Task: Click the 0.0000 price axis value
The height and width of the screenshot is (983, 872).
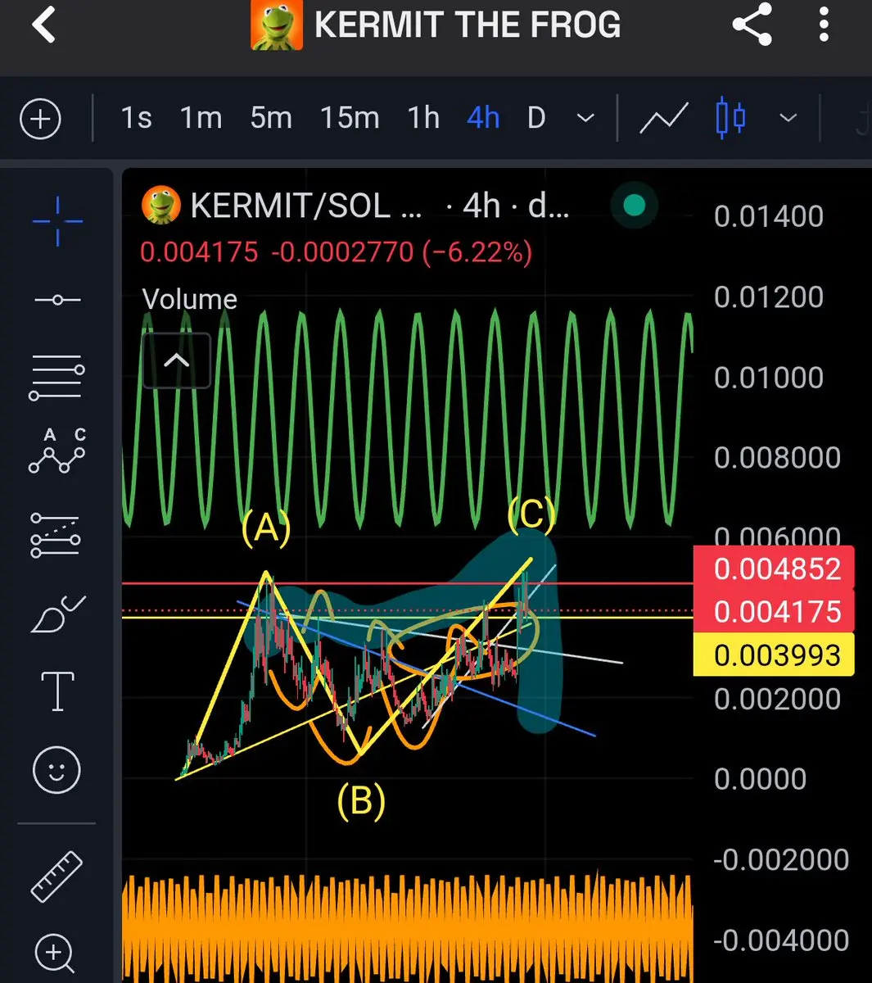Action: pyautogui.click(x=761, y=778)
